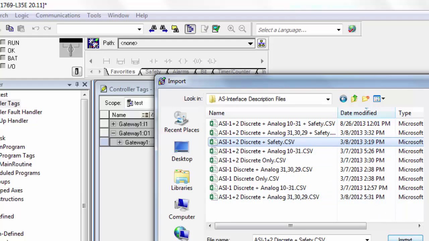
Task: Click the Verify Routine icon
Action: click(x=204, y=29)
